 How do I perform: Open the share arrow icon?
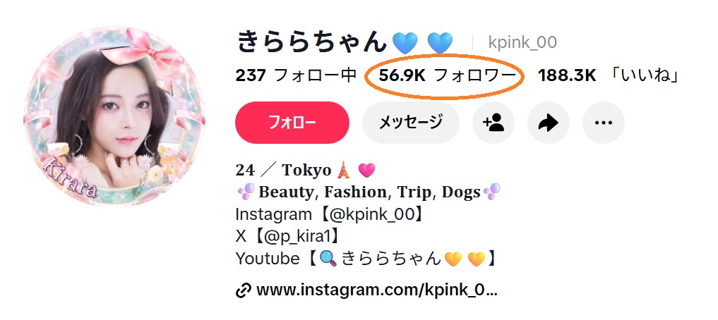pyautogui.click(x=548, y=123)
